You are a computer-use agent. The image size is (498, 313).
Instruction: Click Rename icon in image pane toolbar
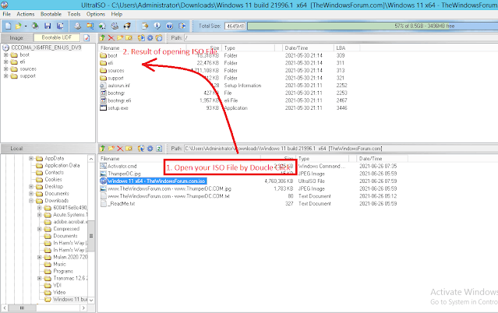pos(129,38)
